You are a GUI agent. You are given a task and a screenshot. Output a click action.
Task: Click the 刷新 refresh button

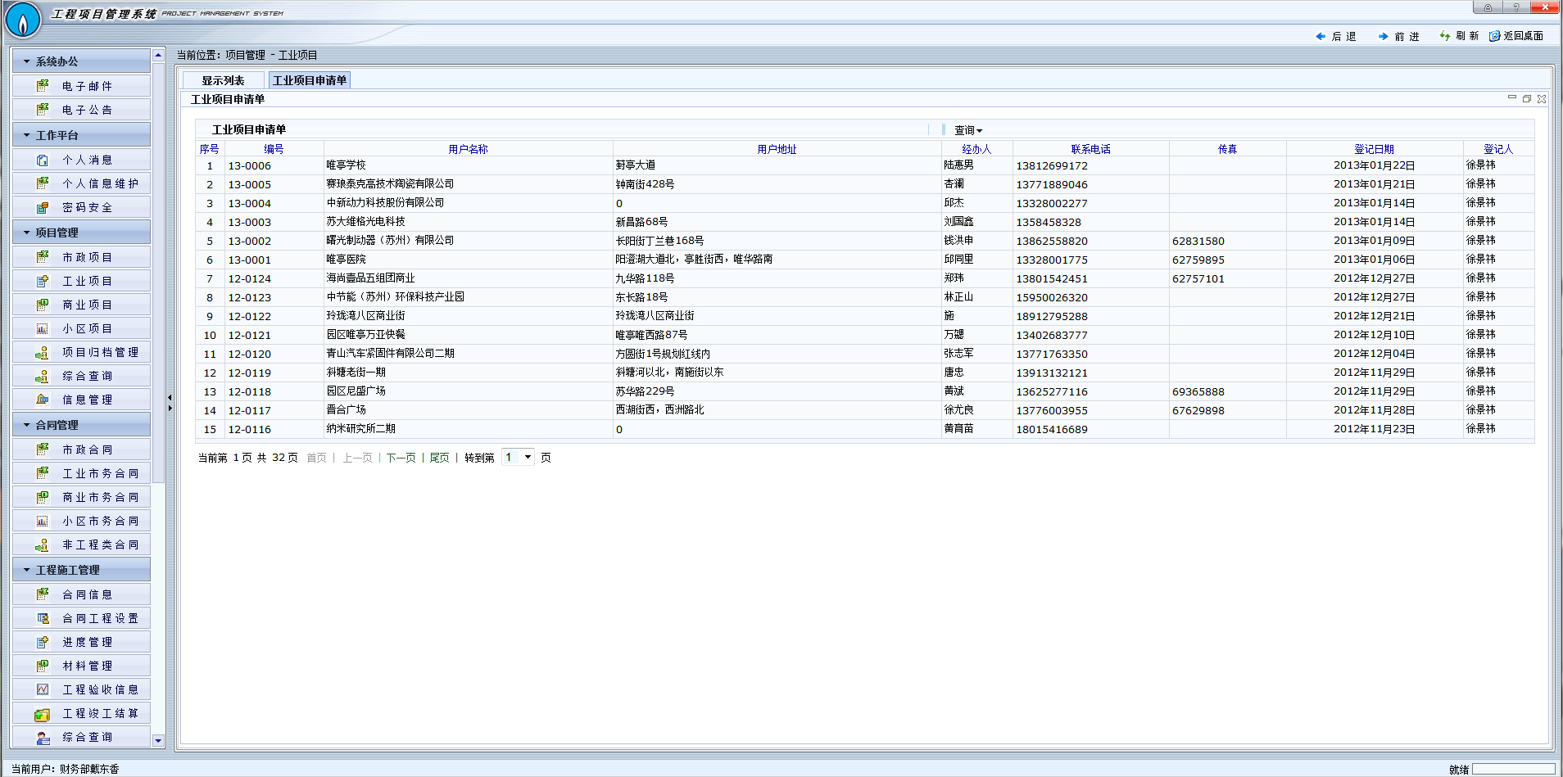(x=1459, y=36)
